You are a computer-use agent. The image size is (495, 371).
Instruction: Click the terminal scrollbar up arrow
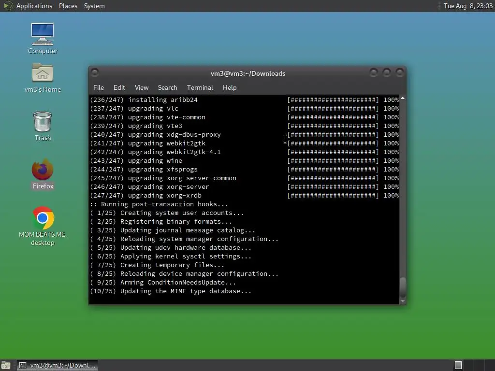pos(403,99)
